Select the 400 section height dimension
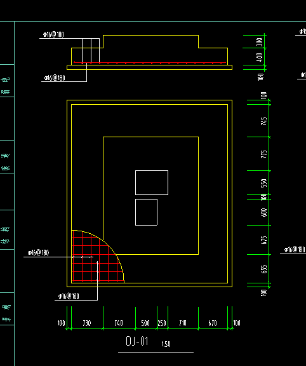This screenshot has height=366, width=306. [260, 57]
